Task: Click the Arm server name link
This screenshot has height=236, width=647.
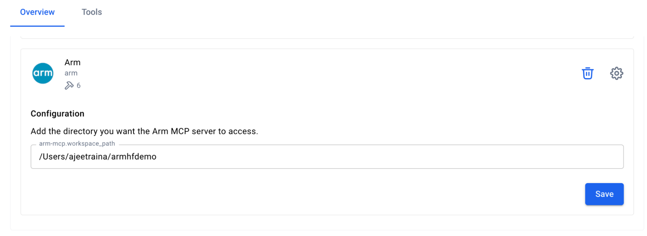Action: 72,62
